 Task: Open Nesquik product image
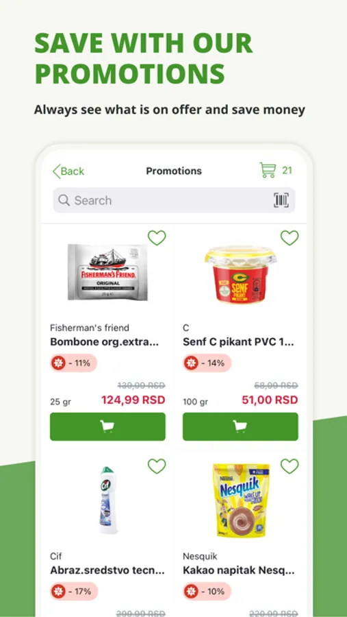tap(241, 500)
